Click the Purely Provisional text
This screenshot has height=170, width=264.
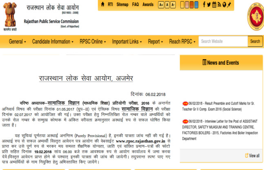point(91,136)
